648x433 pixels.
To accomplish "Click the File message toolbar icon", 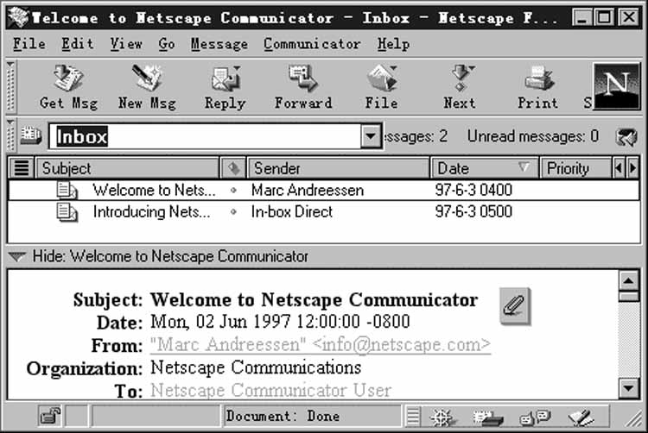I will [381, 78].
